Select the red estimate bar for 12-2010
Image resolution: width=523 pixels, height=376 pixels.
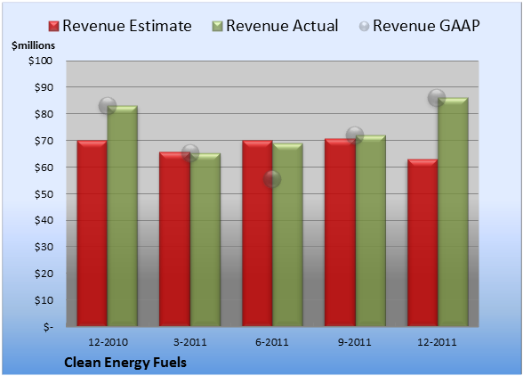click(x=93, y=233)
